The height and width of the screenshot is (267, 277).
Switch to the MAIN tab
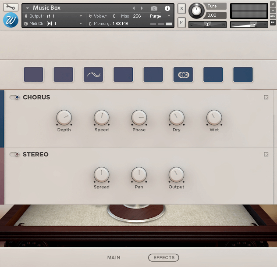point(114,258)
